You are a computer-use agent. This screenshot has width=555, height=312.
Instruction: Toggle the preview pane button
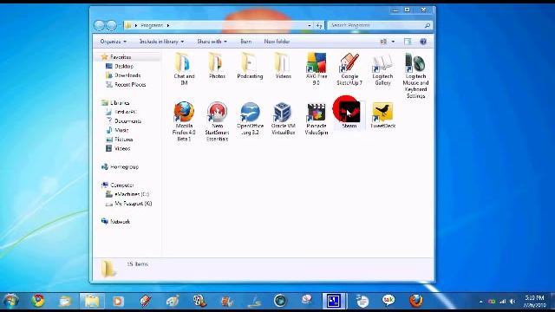pos(408,42)
